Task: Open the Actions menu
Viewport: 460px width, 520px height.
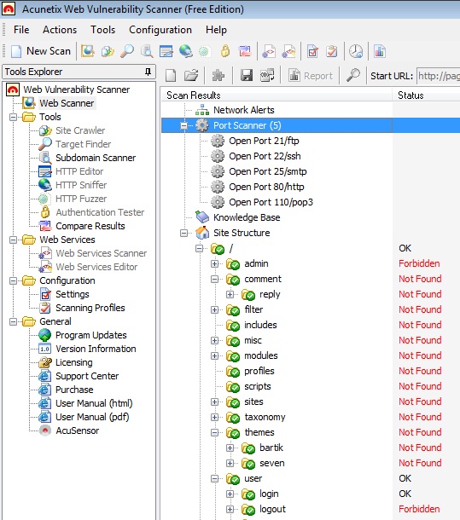Action: (60, 30)
